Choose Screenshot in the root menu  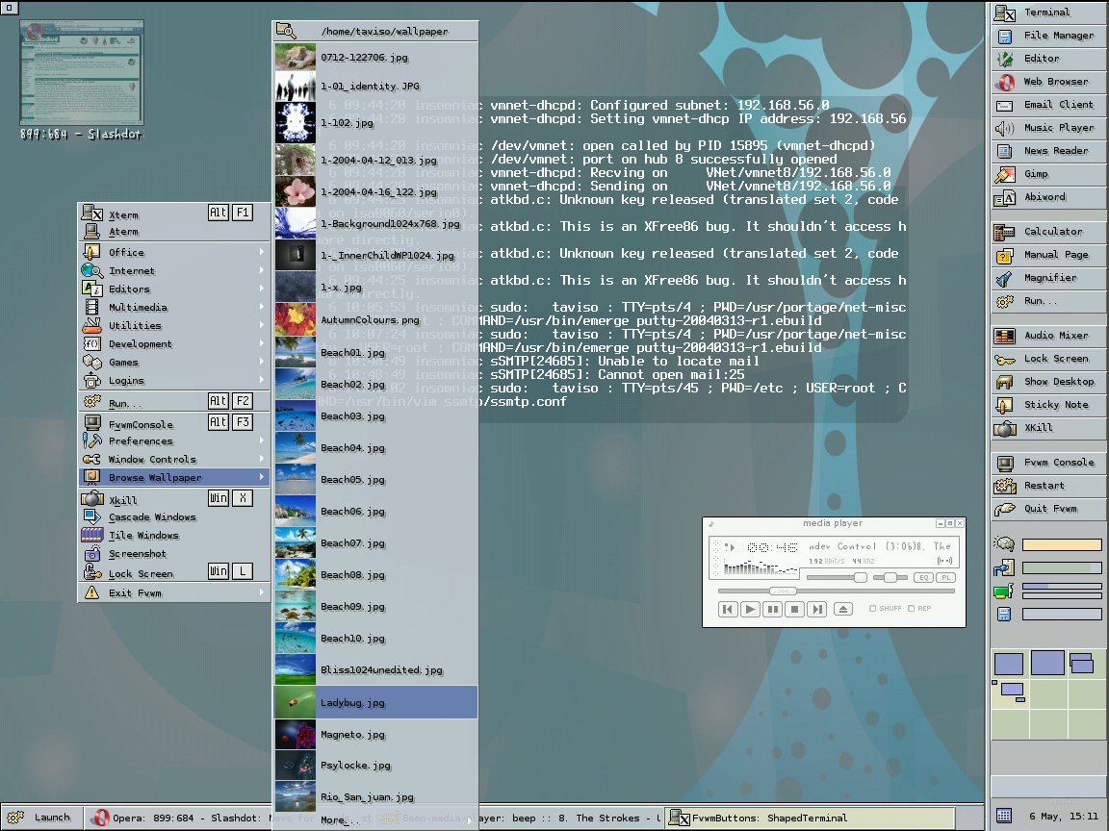(x=138, y=554)
